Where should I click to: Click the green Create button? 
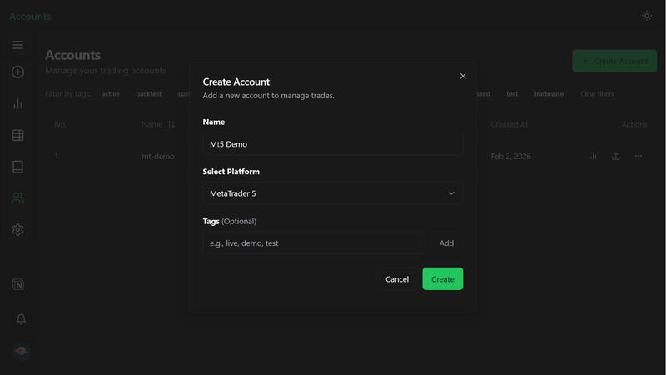443,279
